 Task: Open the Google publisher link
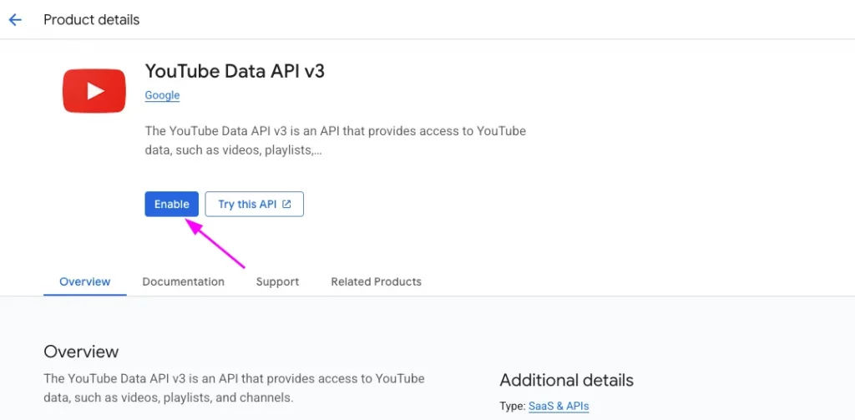pyautogui.click(x=162, y=95)
